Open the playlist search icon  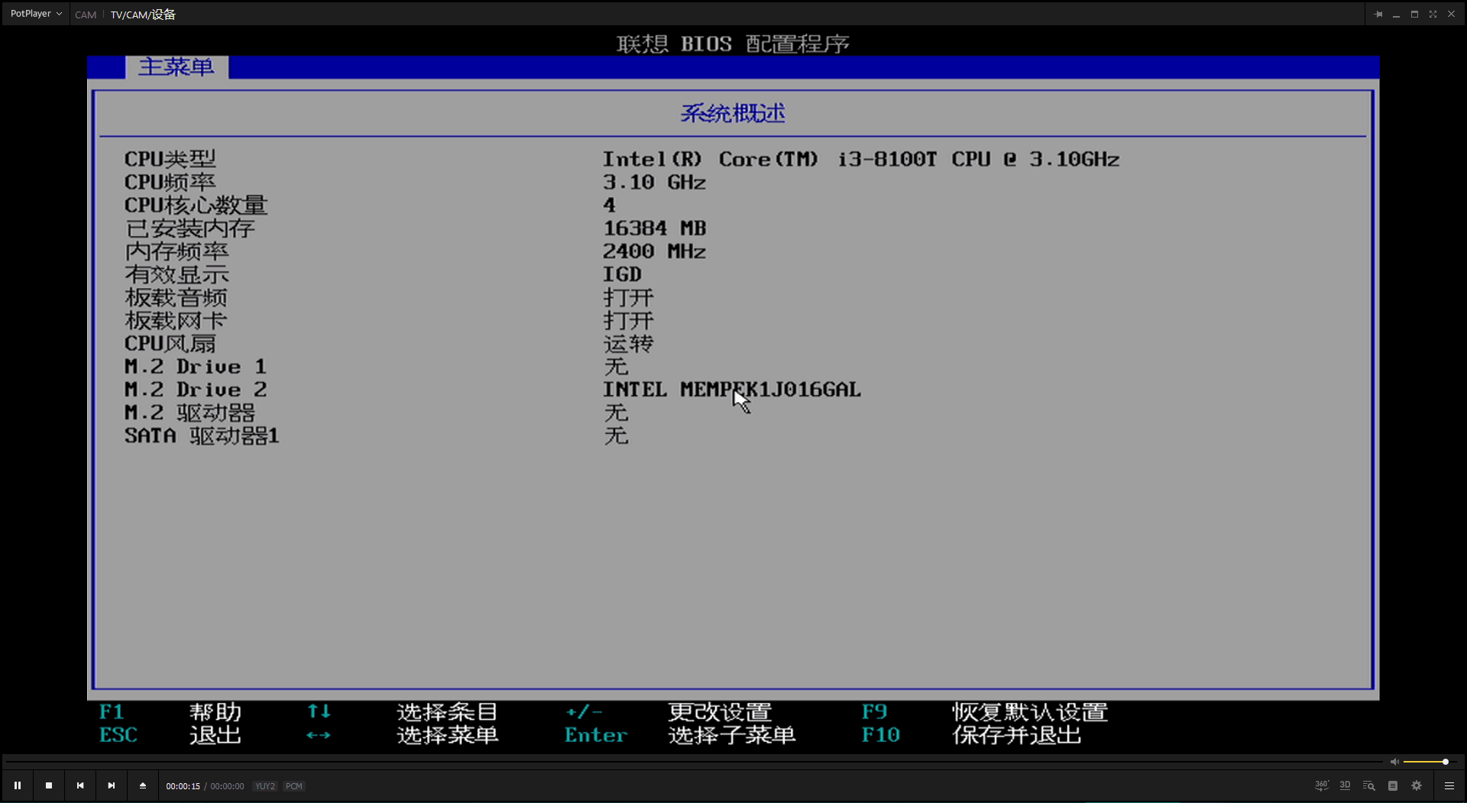click(x=1369, y=785)
